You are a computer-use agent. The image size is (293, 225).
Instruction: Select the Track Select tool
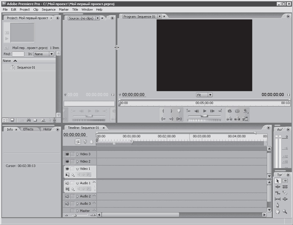tap(285, 181)
